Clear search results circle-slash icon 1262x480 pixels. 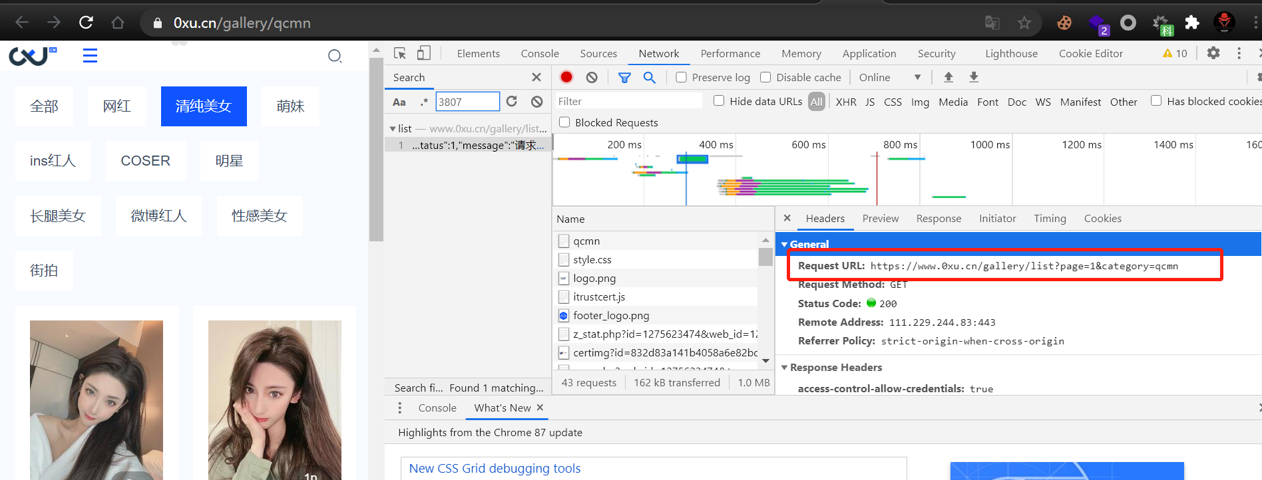(x=537, y=101)
